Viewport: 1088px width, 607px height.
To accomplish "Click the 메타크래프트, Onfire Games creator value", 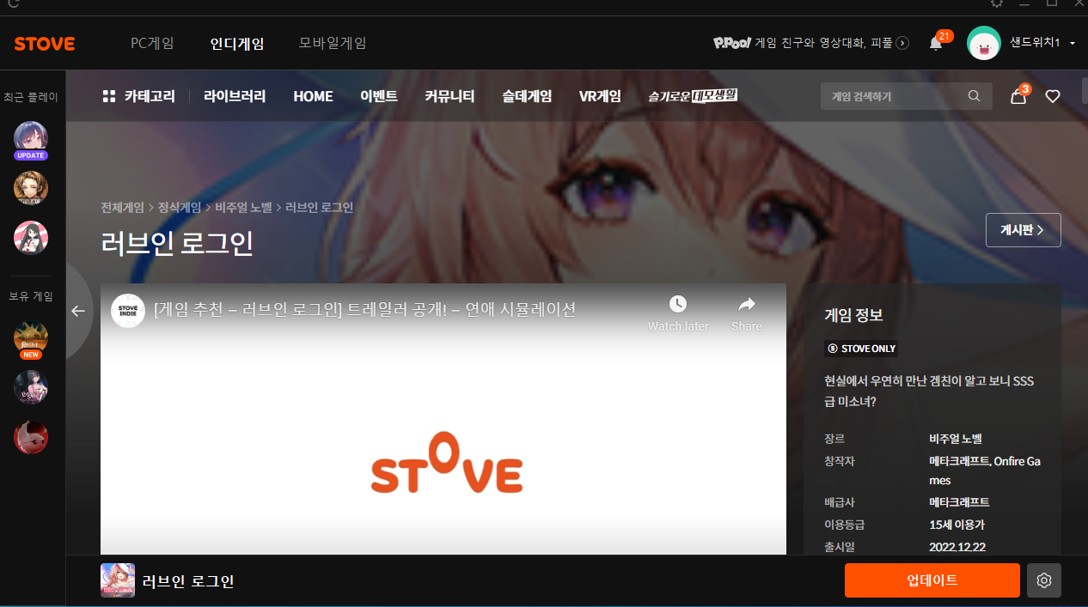I will [x=985, y=470].
